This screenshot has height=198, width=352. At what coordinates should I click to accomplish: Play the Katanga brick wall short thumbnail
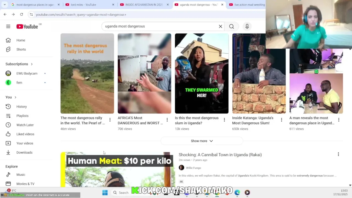click(x=259, y=73)
